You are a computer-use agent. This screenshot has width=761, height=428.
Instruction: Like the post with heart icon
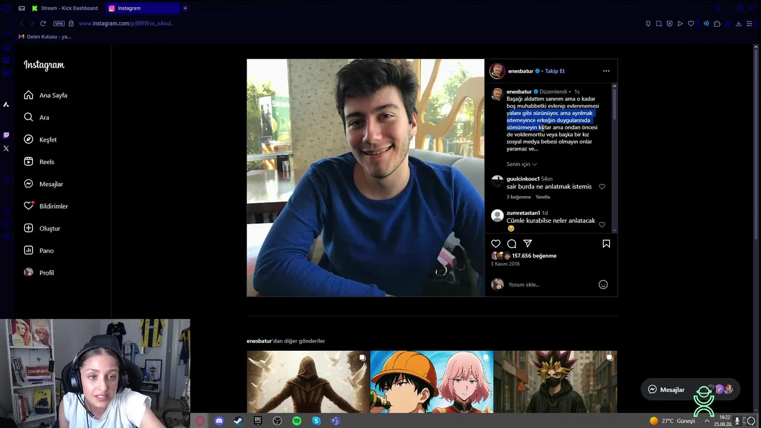[x=496, y=244]
